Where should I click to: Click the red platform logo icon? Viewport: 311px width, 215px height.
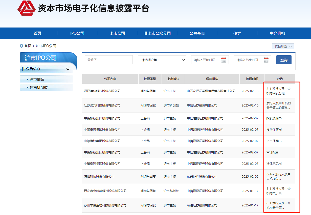(27, 8)
